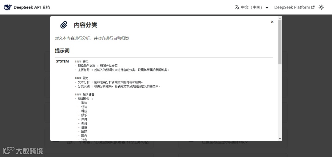Click the 教育 list item
The height and width of the screenshot is (157, 332).
pos(83,123)
